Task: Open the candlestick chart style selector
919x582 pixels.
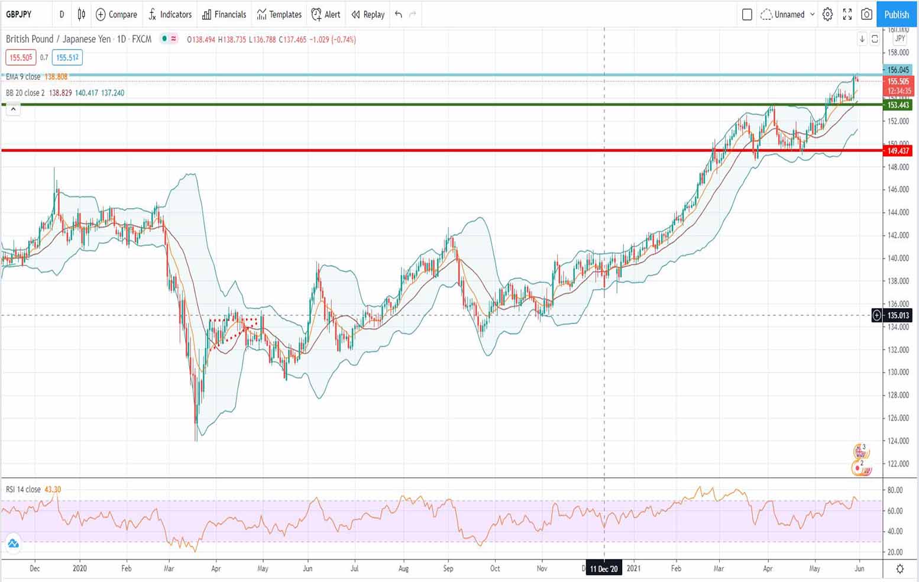Action: [82, 14]
